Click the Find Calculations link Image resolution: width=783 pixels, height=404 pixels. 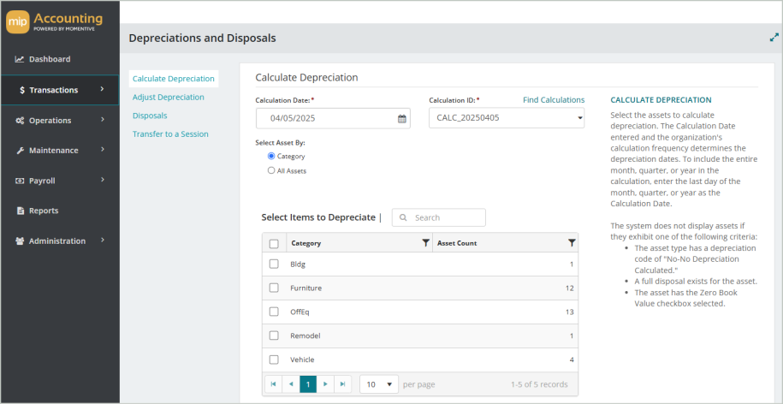point(554,100)
